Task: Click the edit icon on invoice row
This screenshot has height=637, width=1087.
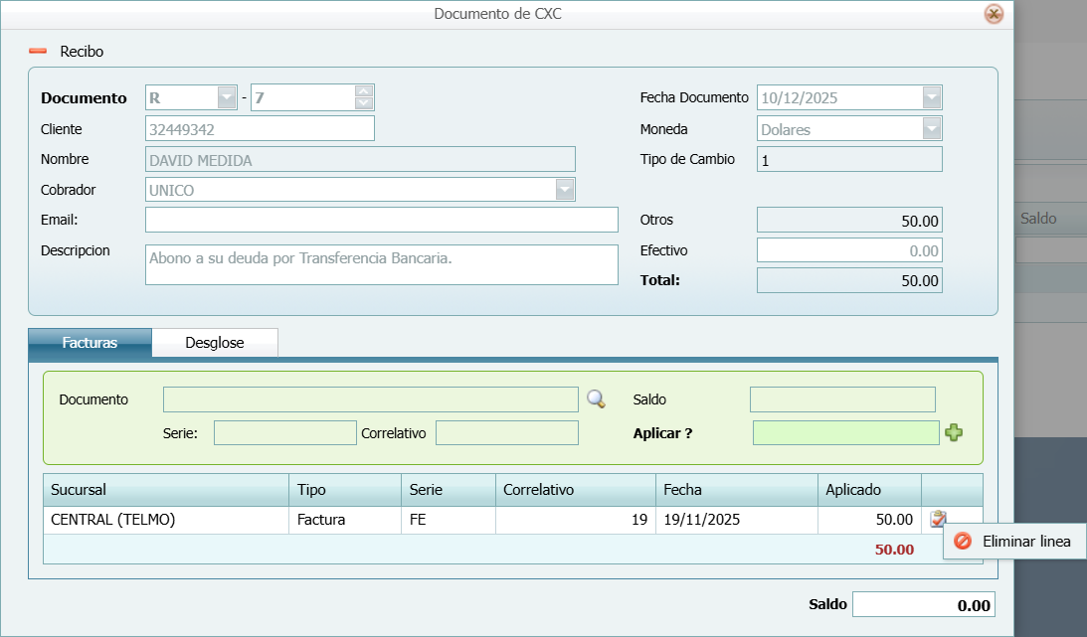Action: tap(938, 519)
